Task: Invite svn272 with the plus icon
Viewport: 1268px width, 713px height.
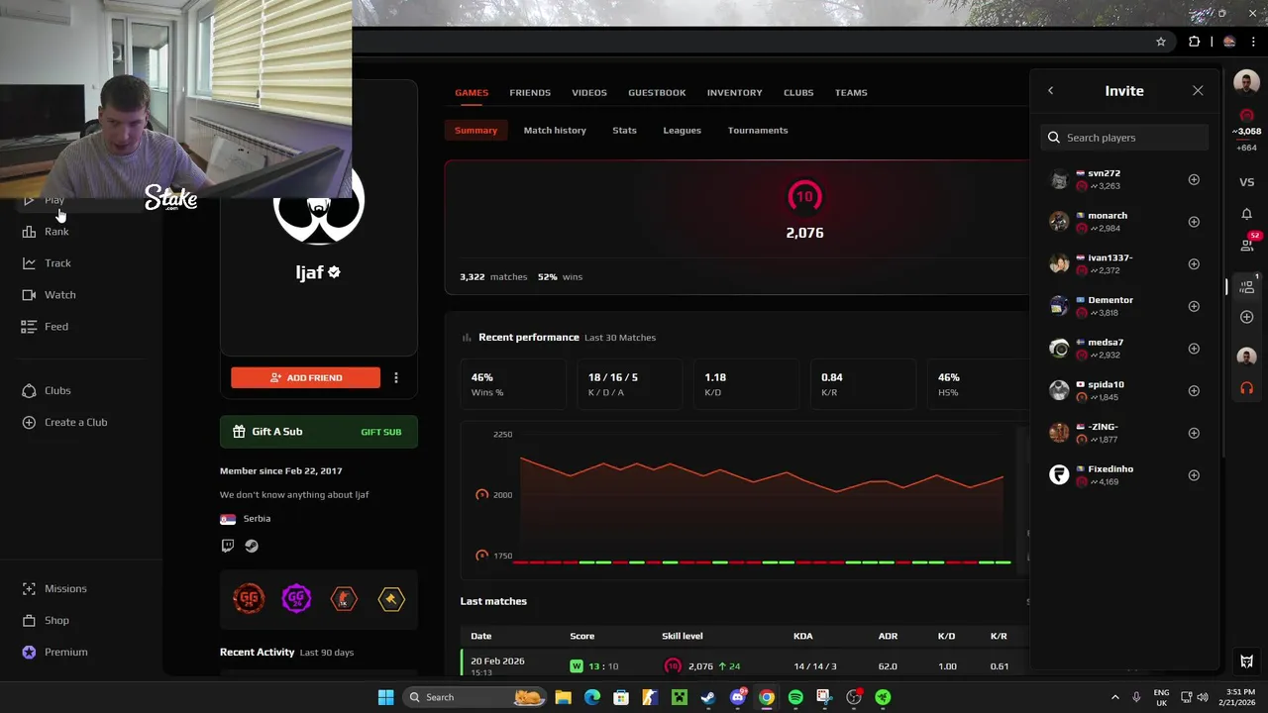Action: coord(1194,180)
